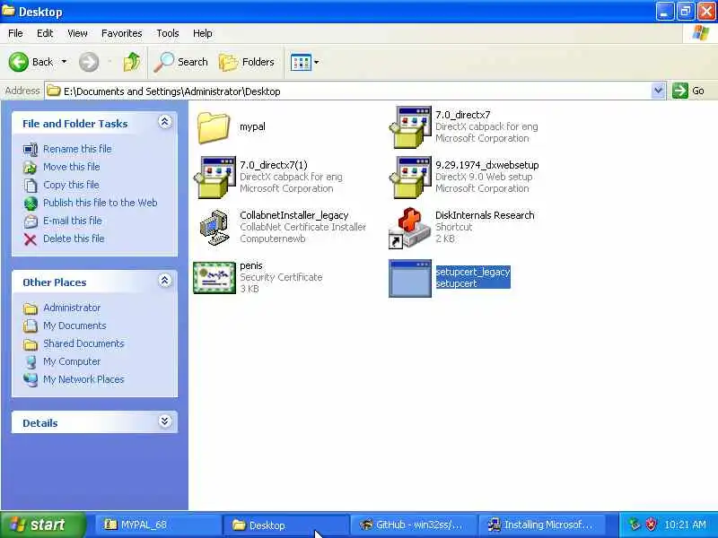Open My Documents in Other Places
The height and width of the screenshot is (538, 718).
[x=74, y=325]
